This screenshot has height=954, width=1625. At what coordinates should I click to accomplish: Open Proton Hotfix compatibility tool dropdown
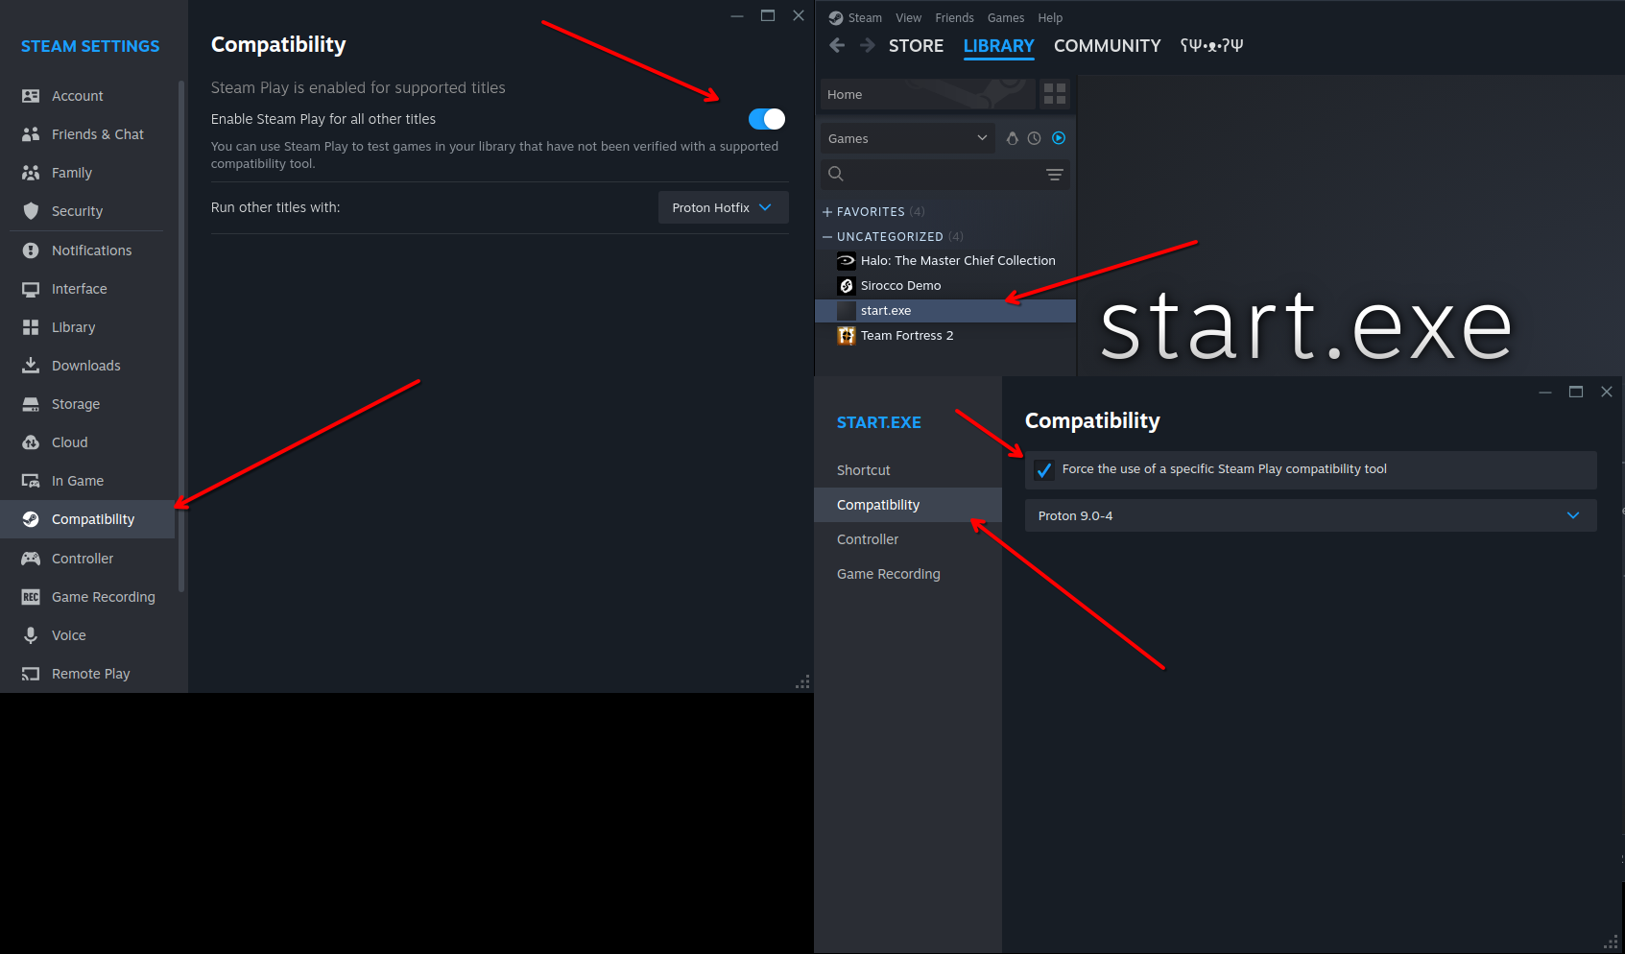point(724,207)
